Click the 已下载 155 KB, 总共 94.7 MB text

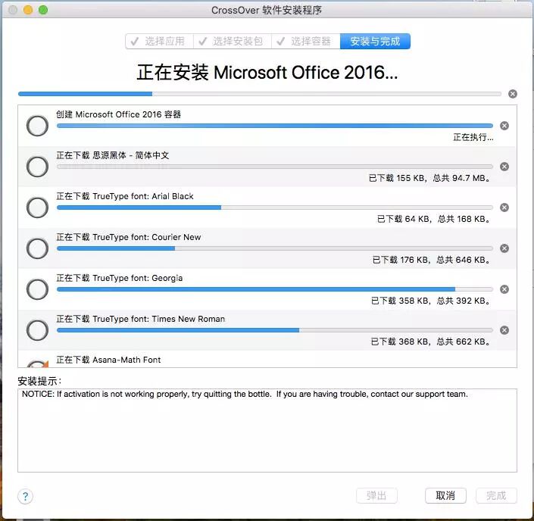tap(429, 178)
